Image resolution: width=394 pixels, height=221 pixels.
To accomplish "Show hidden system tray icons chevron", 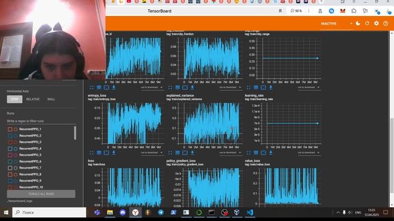I will (338, 212).
